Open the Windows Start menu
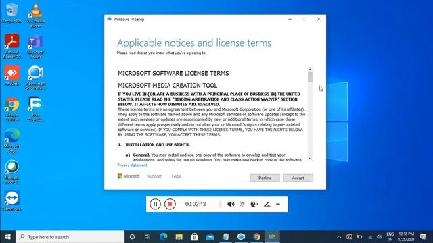This screenshot has height=243, width=433. (7, 237)
